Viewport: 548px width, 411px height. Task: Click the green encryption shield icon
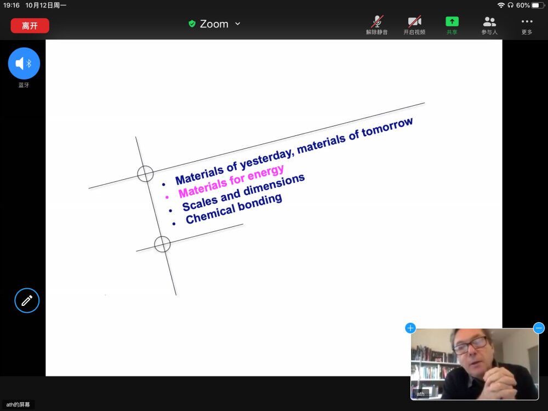coord(192,24)
